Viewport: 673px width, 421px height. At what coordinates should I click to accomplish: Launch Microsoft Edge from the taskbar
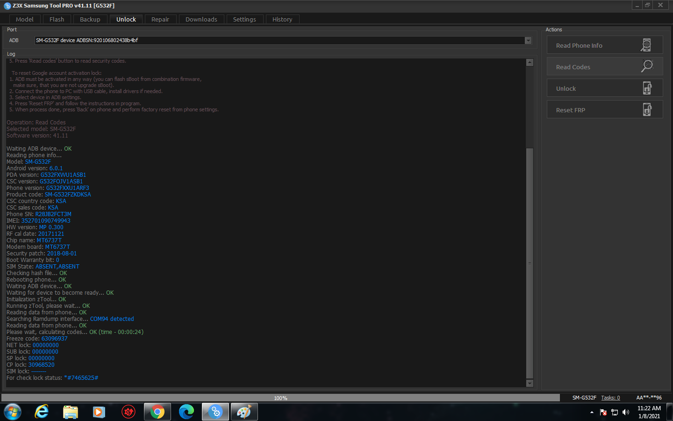(x=186, y=412)
